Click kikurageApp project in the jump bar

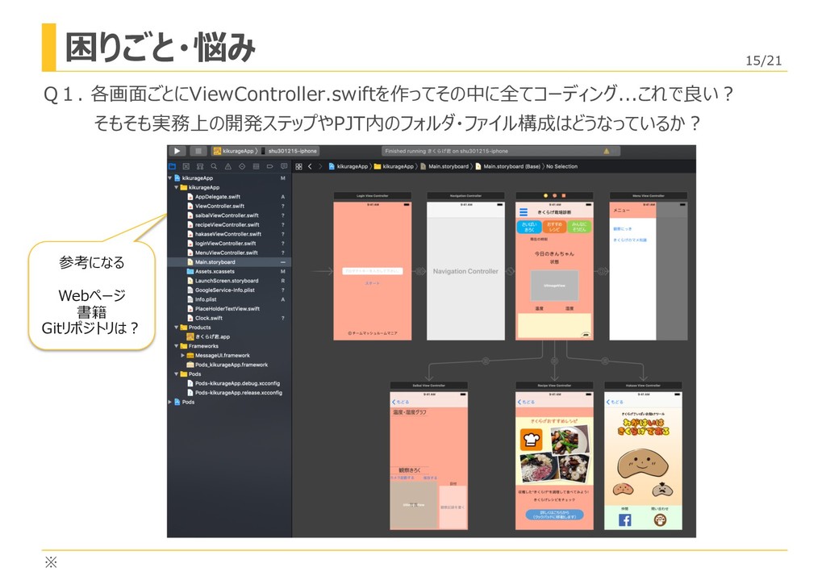click(348, 166)
